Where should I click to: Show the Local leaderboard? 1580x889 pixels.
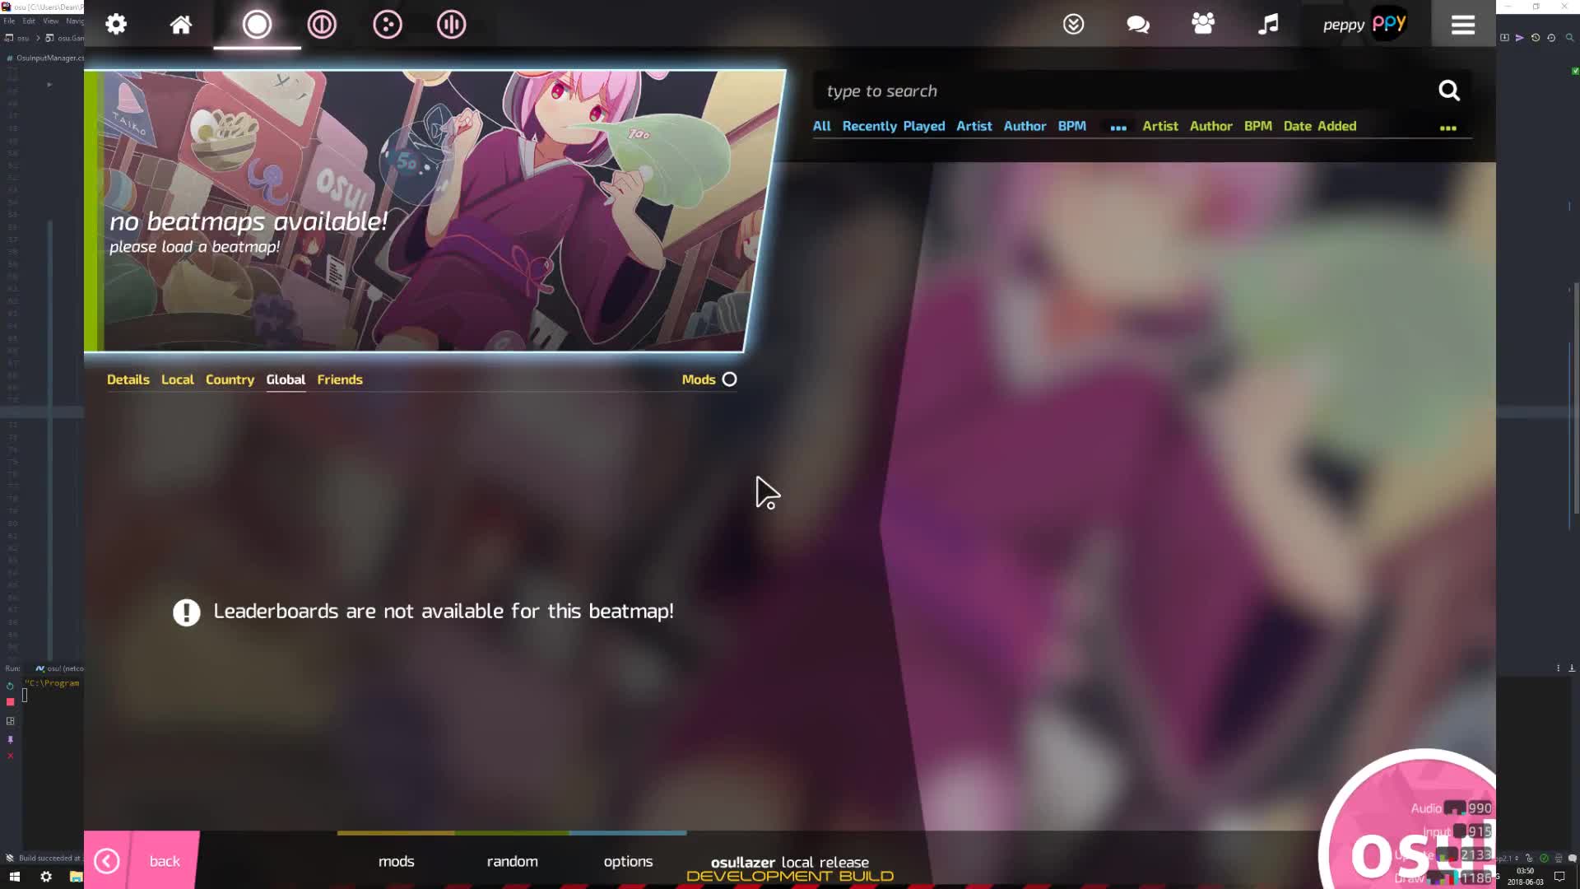[178, 379]
